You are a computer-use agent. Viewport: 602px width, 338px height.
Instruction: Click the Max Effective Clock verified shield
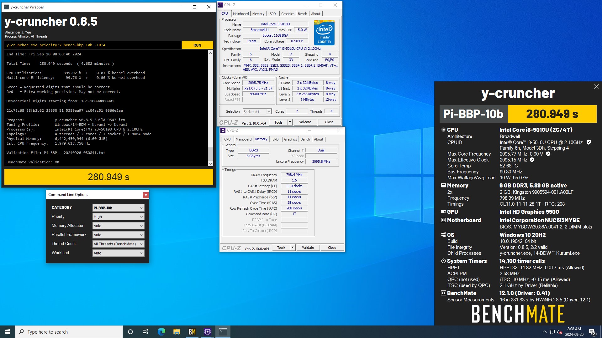[x=532, y=160]
